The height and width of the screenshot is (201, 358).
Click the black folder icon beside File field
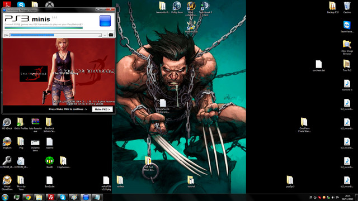tap(111, 35)
